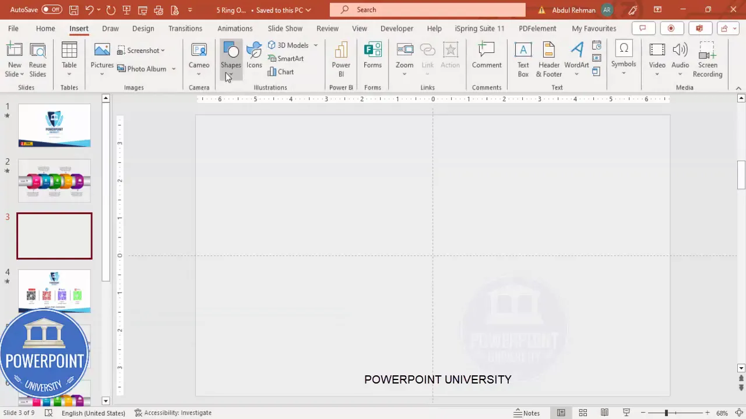Select slide 4 thumbnail
The width and height of the screenshot is (746, 419).
click(54, 291)
